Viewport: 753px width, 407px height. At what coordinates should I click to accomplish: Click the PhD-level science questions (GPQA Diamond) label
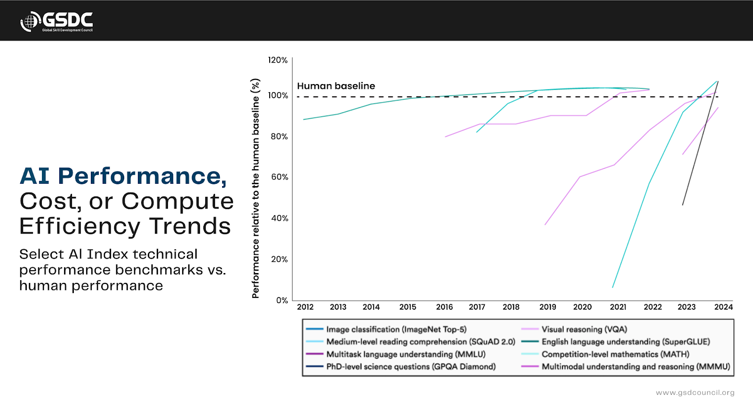click(411, 367)
